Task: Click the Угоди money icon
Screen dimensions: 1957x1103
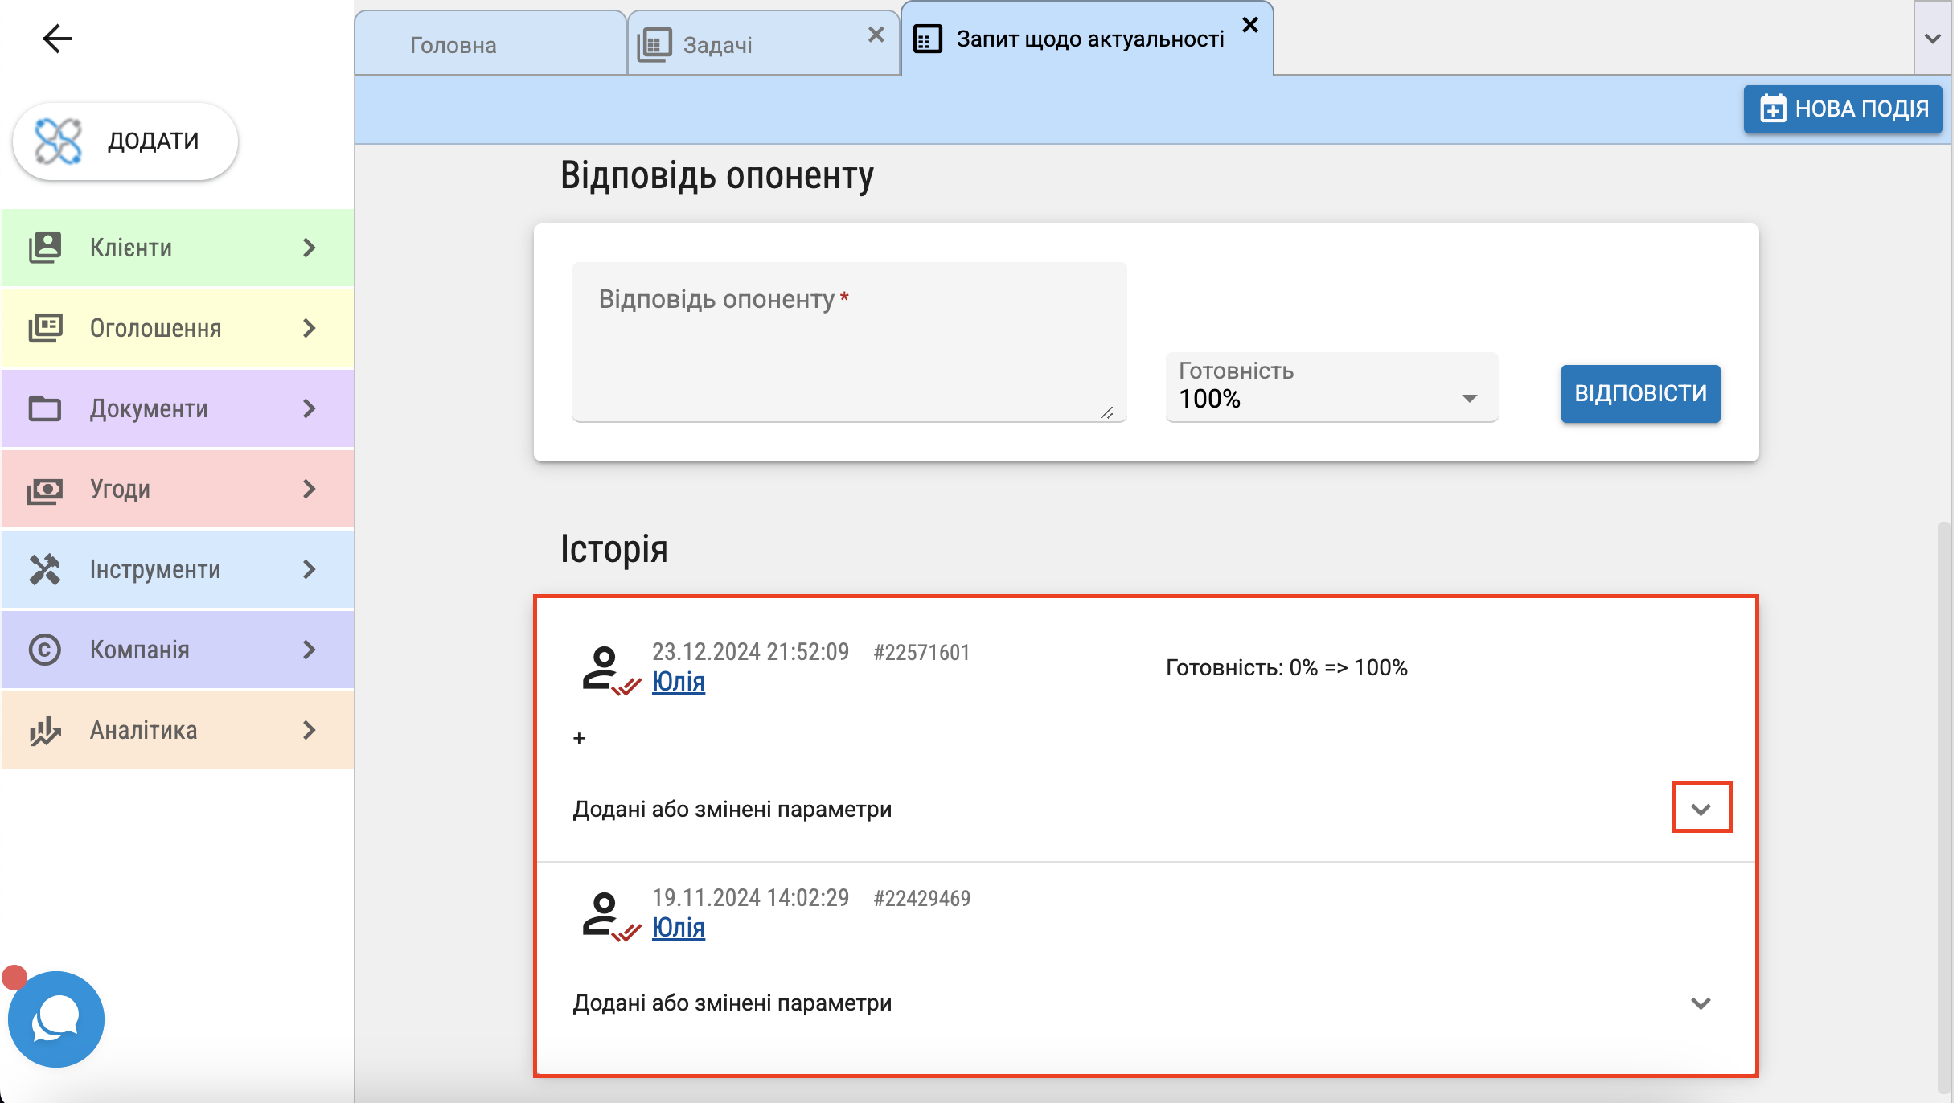Action: click(45, 489)
